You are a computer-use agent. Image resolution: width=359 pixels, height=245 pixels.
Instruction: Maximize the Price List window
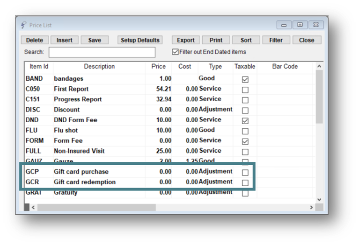tap(300, 25)
